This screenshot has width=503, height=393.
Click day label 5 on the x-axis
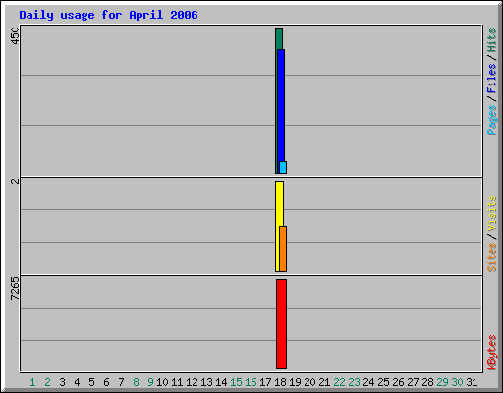click(x=91, y=382)
